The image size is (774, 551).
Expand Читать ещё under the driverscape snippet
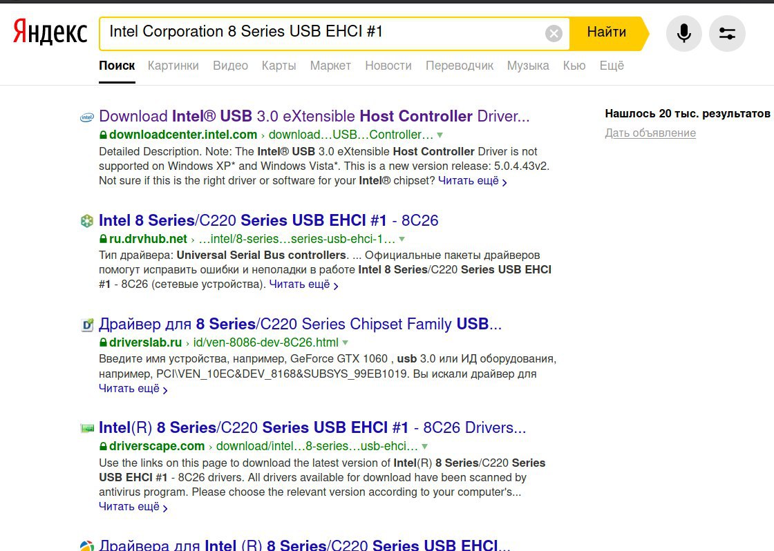133,507
